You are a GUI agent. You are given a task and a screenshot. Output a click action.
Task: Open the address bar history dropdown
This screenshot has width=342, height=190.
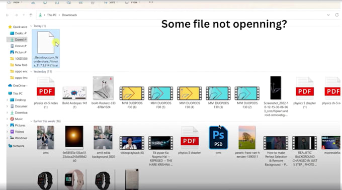point(328,15)
